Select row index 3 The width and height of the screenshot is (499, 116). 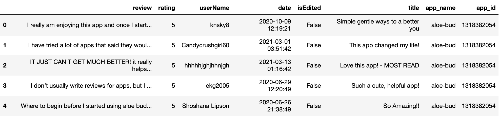coord(5,86)
